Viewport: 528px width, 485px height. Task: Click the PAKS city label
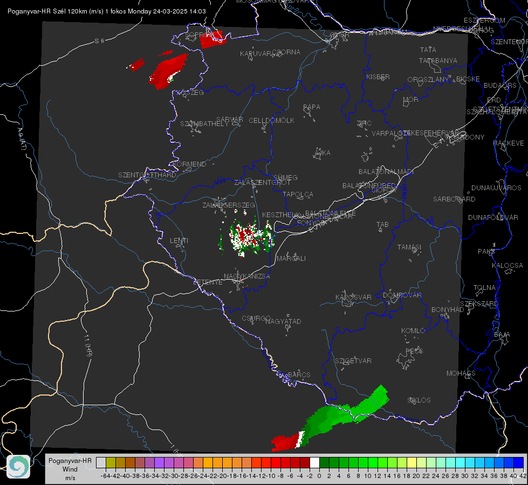(x=486, y=252)
